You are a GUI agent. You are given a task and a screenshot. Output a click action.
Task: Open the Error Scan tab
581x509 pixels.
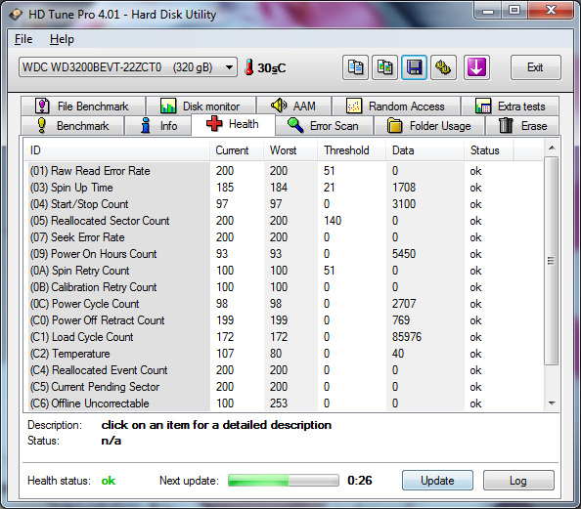coord(324,126)
